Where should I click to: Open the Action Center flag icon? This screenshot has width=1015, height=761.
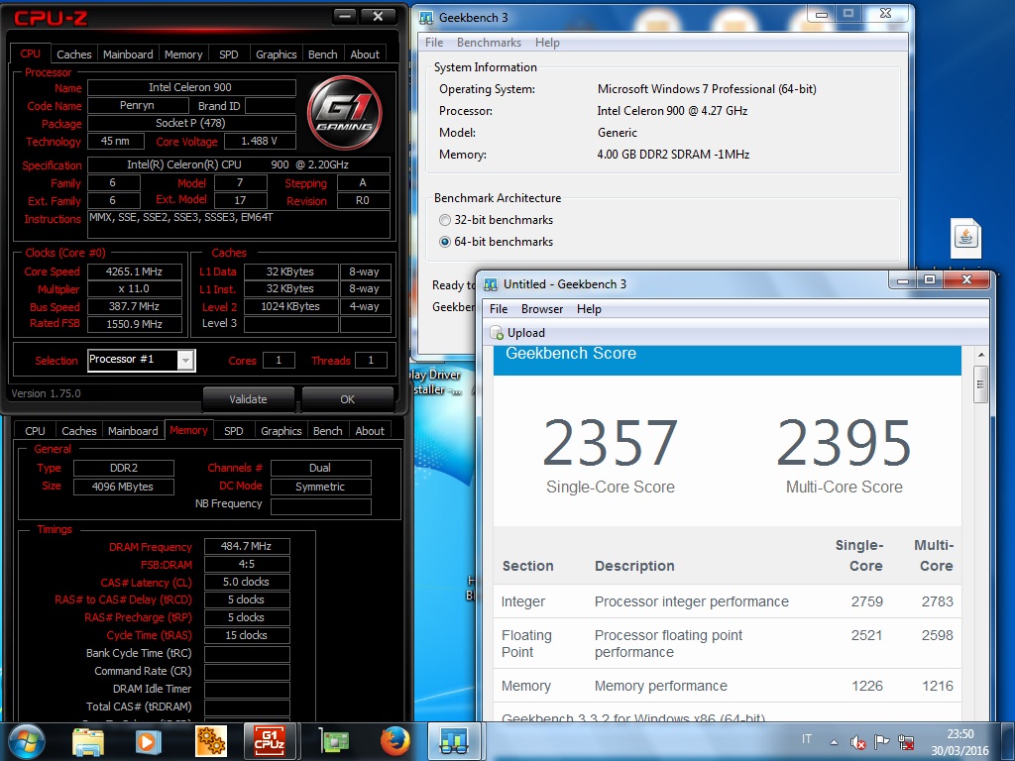point(881,741)
